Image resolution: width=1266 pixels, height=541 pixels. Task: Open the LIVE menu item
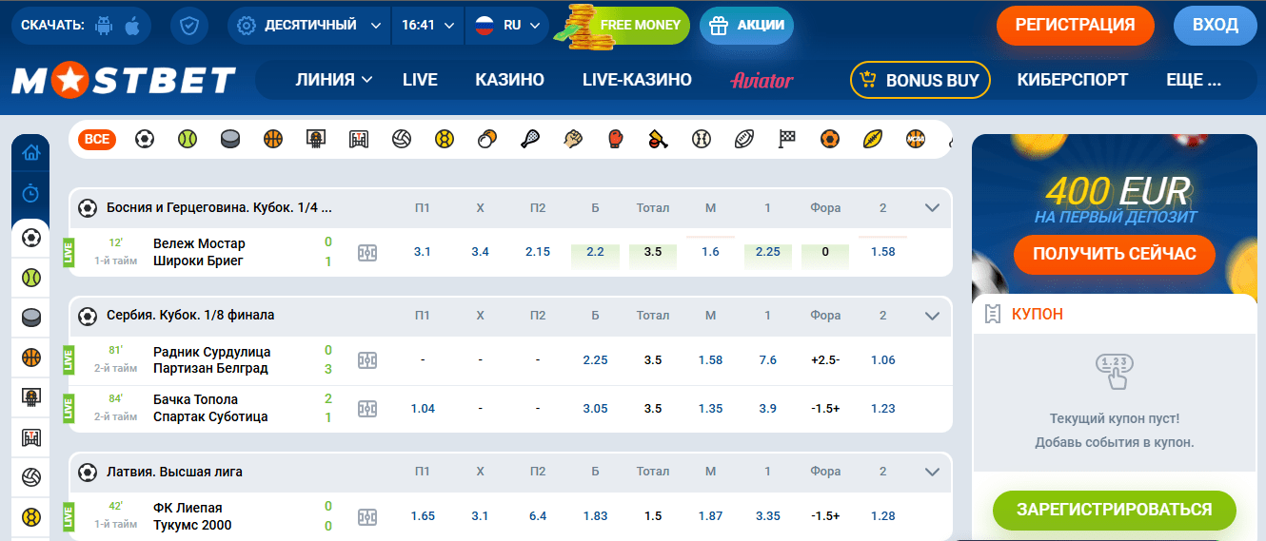click(x=420, y=81)
